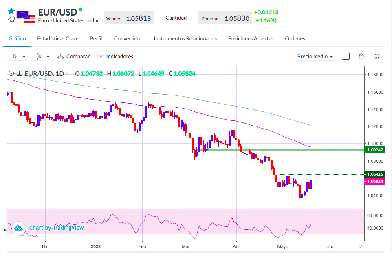Open the candlestick chart type dropdown
Screen dimensions: 392x253
pyautogui.click(x=41, y=57)
